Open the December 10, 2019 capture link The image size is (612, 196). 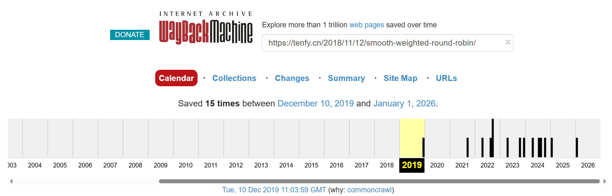(x=315, y=103)
